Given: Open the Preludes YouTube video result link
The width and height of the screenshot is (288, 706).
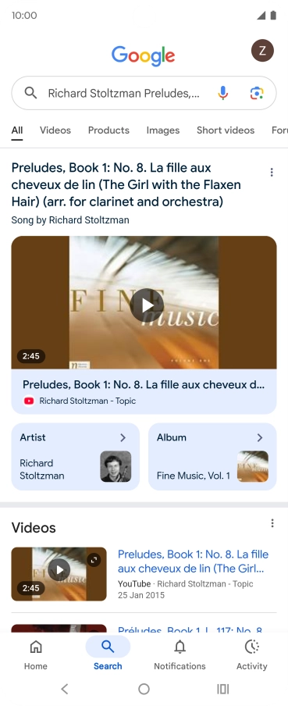Looking at the screenshot, I should click(x=193, y=561).
